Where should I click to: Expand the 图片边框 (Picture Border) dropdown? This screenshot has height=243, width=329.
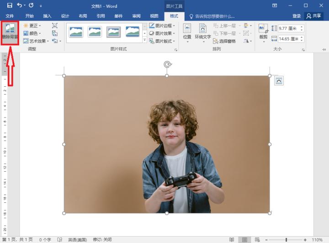(163, 26)
